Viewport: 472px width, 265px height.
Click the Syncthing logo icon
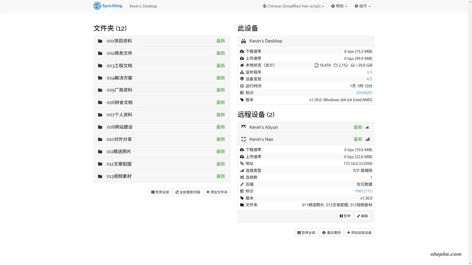tap(97, 6)
